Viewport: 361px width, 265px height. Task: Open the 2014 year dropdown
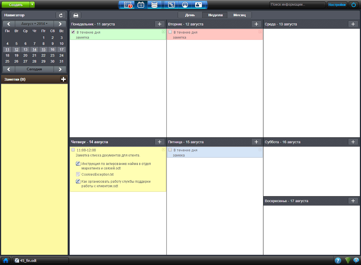42,24
